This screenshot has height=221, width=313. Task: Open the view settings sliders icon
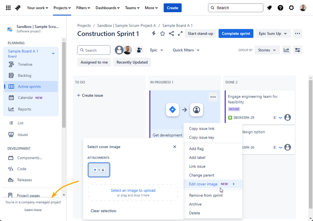297,50
